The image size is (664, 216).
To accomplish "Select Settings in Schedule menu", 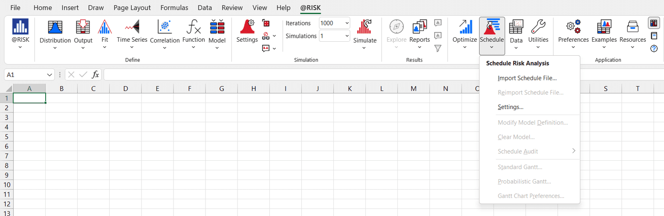I will pyautogui.click(x=510, y=107).
